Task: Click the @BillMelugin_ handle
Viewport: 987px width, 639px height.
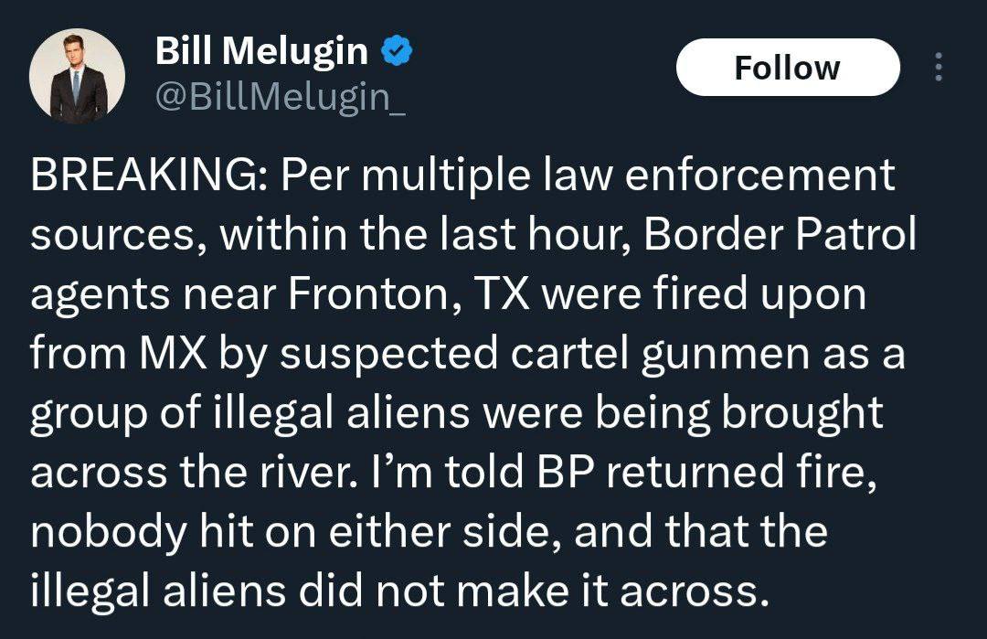Action: [x=281, y=95]
